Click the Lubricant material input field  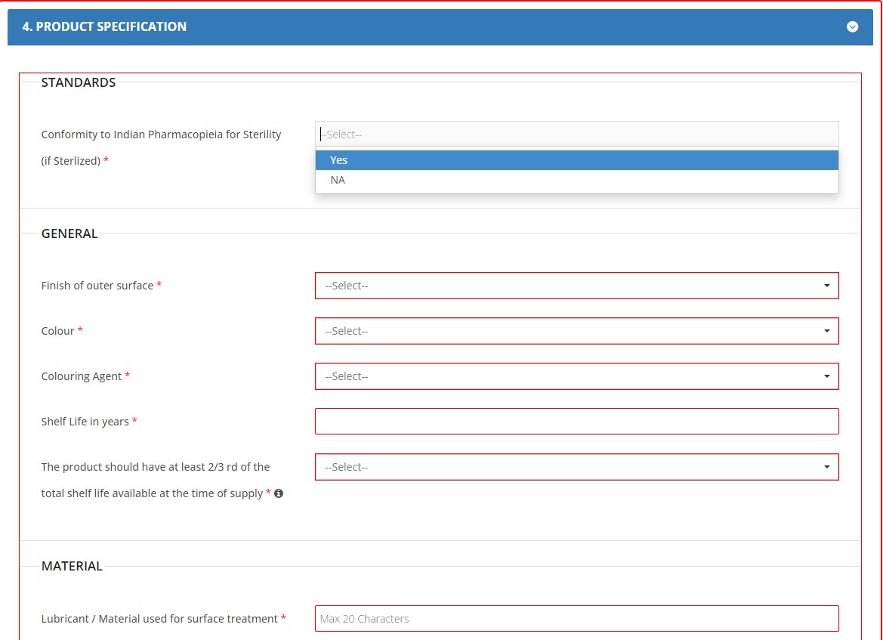pyautogui.click(x=576, y=618)
